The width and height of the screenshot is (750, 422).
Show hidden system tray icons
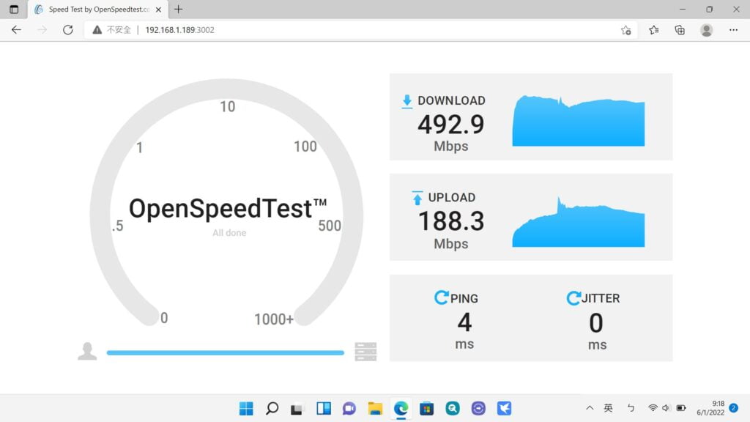(x=590, y=407)
